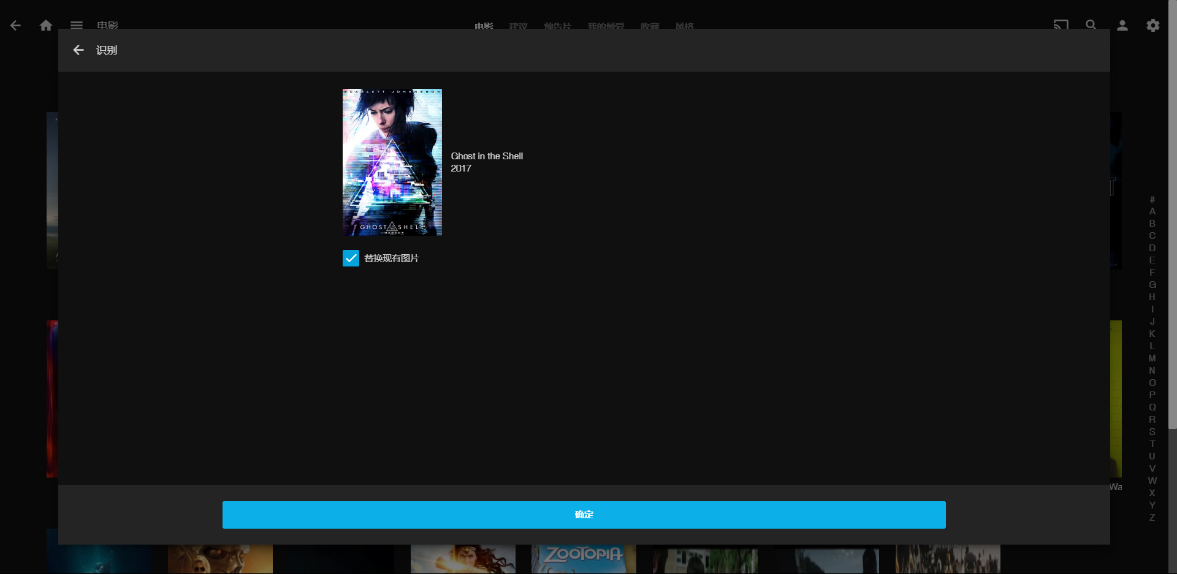Jump to letter L in alphabet picker
The width and height of the screenshot is (1177, 574).
pos(1152,346)
